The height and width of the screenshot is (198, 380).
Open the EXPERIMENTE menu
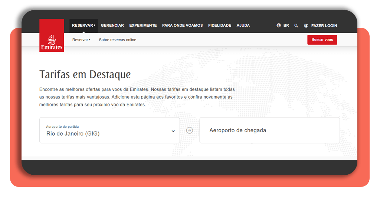coord(143,25)
